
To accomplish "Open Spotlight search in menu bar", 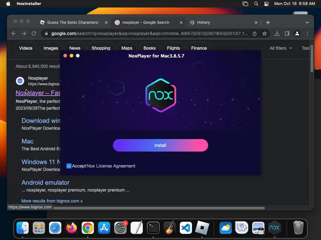I will point(256,4).
